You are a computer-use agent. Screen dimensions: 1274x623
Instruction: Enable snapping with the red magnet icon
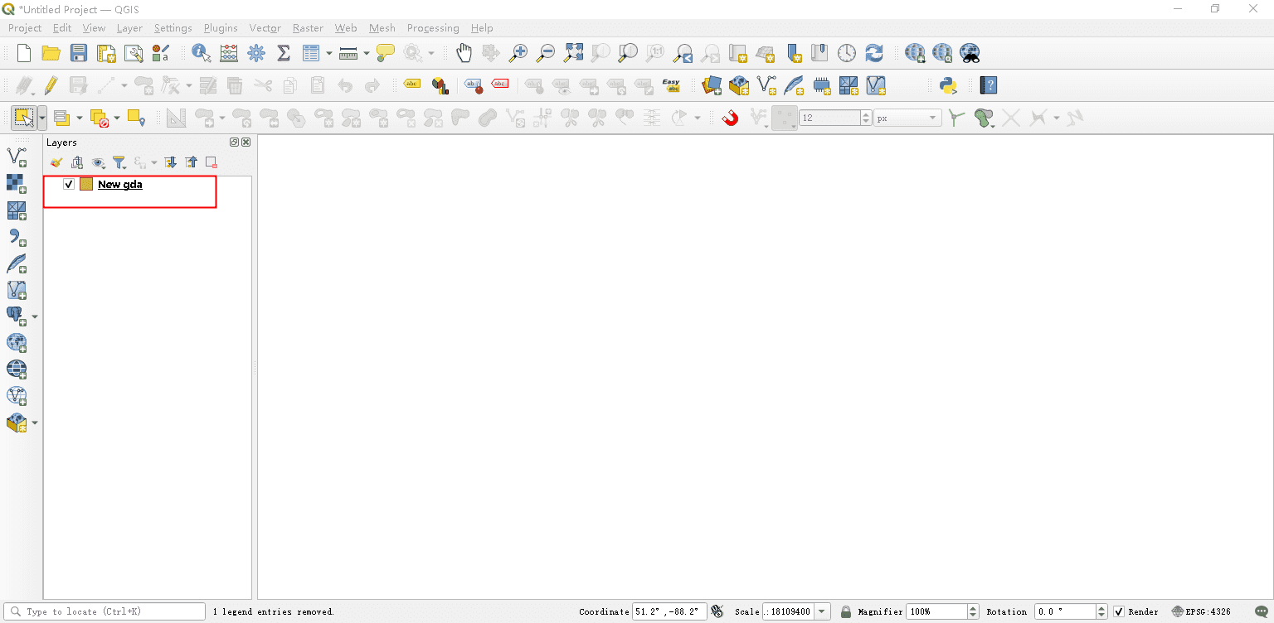[x=730, y=118]
